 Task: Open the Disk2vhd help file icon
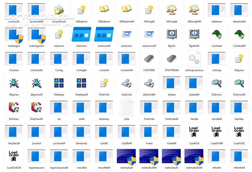[x=104, y=83]
